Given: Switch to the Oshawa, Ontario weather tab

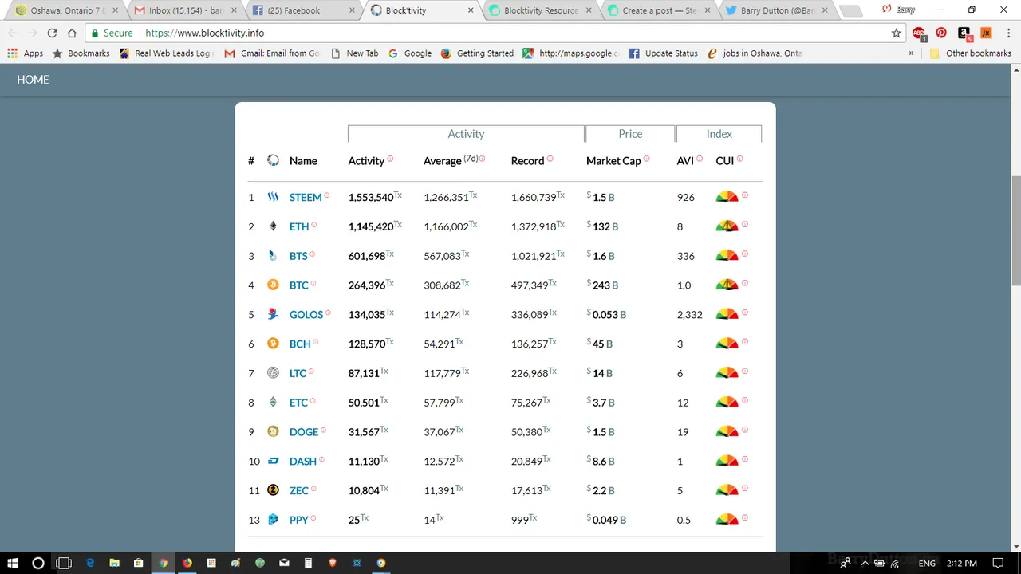Looking at the screenshot, I should (x=66, y=10).
